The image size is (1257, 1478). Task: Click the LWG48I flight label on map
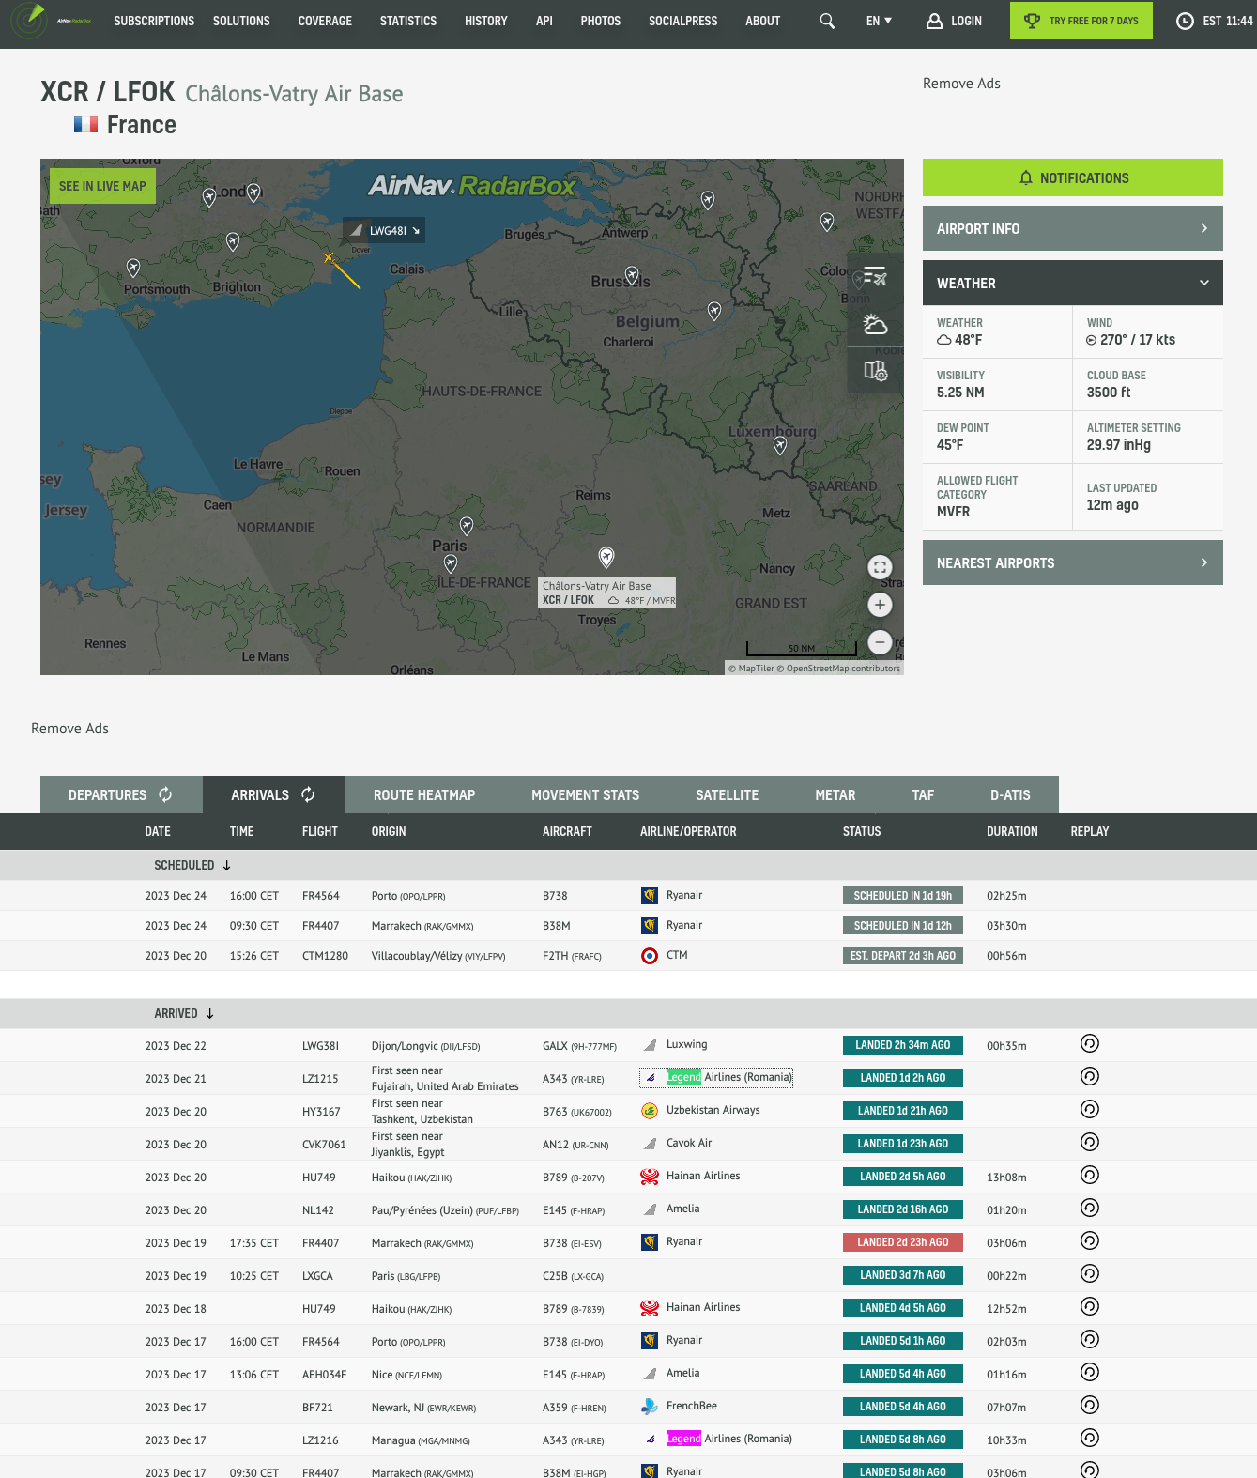click(x=384, y=230)
